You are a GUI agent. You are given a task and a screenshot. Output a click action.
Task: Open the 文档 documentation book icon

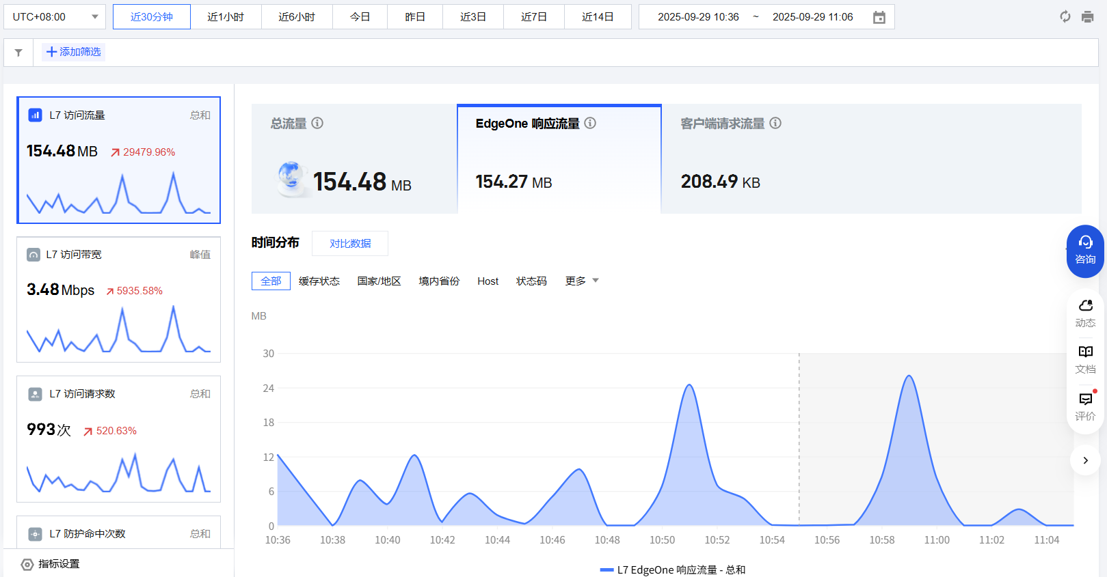[x=1085, y=359]
